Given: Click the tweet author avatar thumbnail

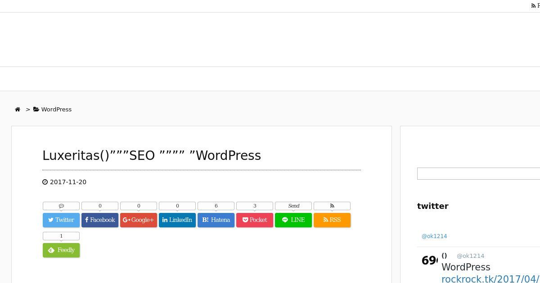Looking at the screenshot, I should [x=429, y=261].
